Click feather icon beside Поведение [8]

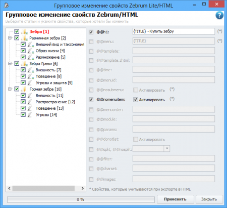31,76
